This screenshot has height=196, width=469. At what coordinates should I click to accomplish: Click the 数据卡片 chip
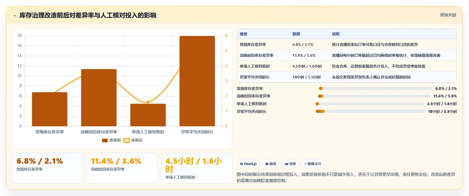[313, 164]
